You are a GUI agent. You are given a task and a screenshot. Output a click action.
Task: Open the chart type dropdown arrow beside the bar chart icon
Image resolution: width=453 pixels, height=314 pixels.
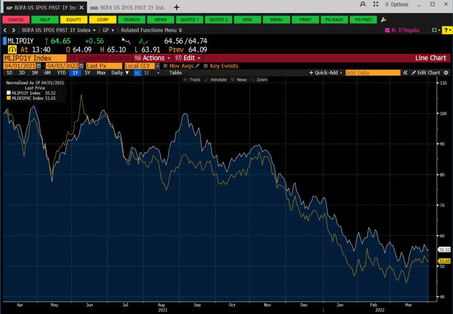click(x=158, y=73)
